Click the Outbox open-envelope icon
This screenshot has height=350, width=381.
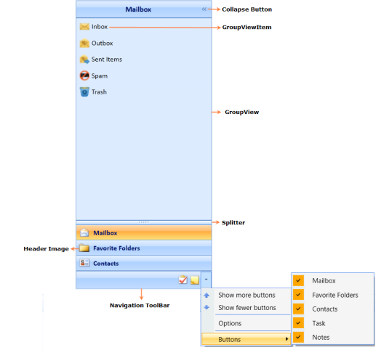tap(84, 43)
